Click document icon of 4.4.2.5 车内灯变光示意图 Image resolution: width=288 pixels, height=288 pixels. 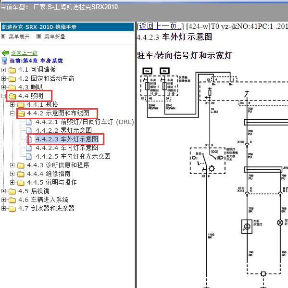[29, 156]
